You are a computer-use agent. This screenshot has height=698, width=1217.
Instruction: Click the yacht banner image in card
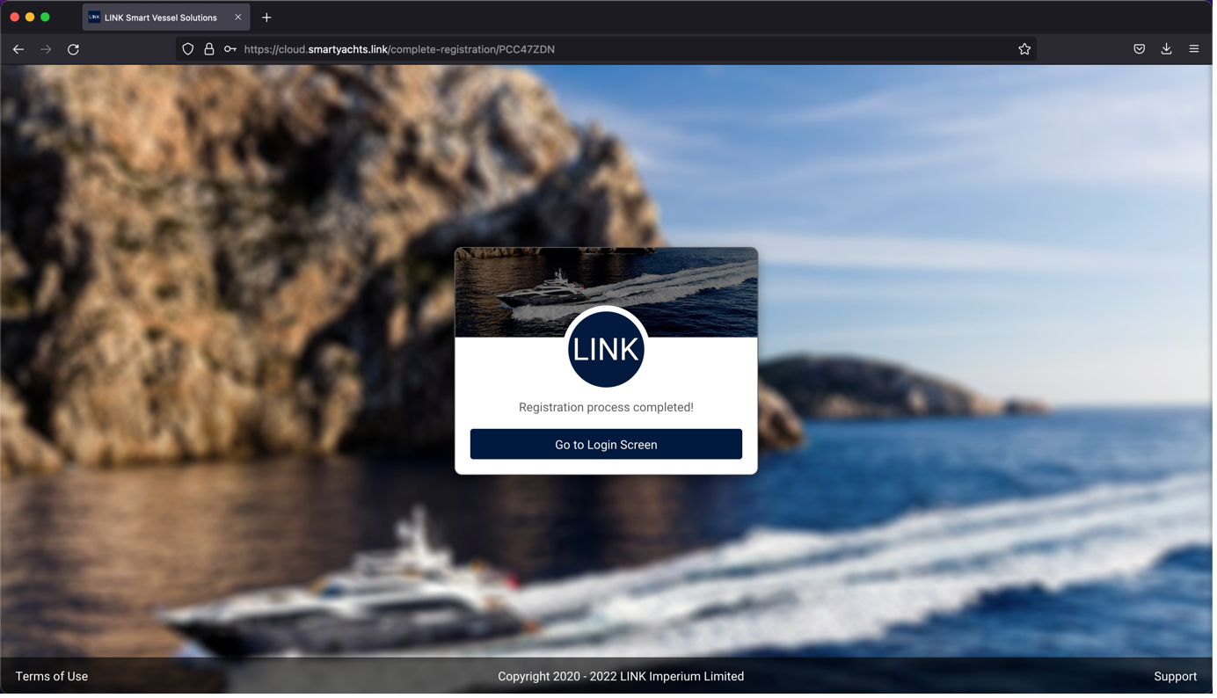click(x=608, y=293)
